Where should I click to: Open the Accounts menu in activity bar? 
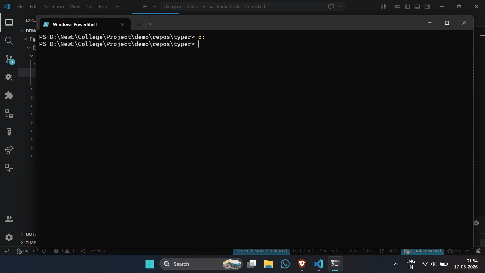tap(9, 219)
